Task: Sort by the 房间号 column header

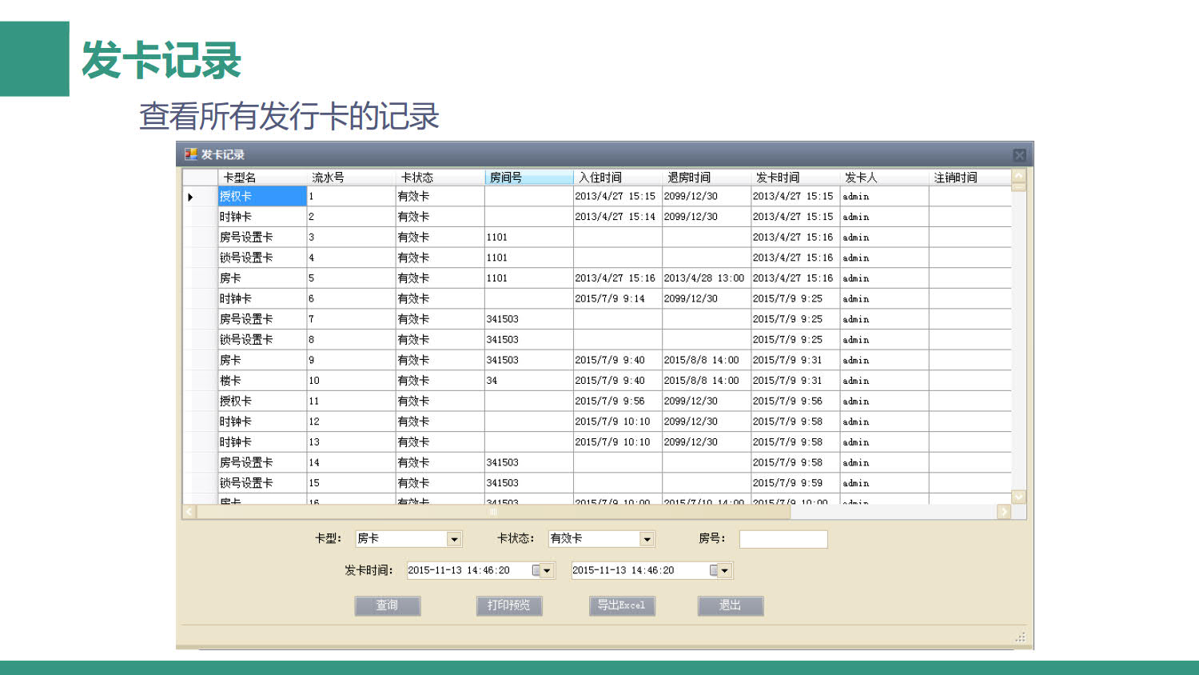Action: point(528,178)
